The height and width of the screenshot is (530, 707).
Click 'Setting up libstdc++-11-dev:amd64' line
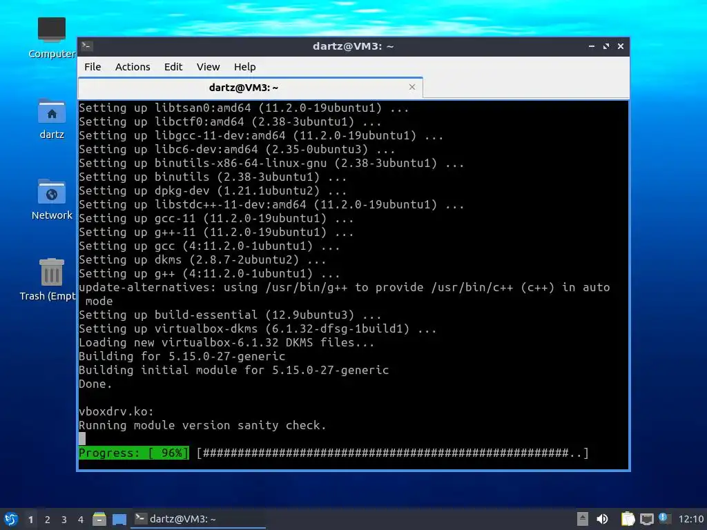tap(271, 204)
